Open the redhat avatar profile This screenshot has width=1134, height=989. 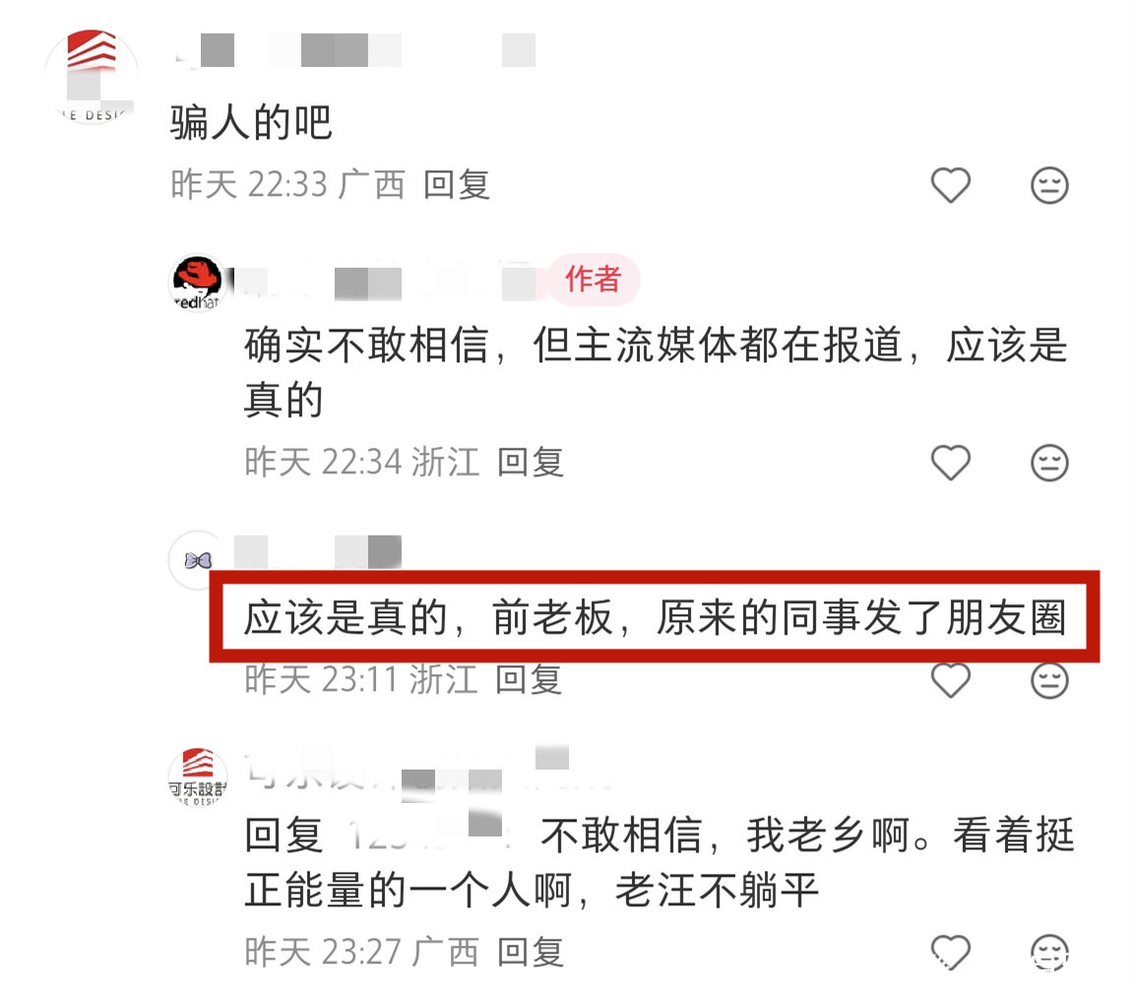[198, 282]
